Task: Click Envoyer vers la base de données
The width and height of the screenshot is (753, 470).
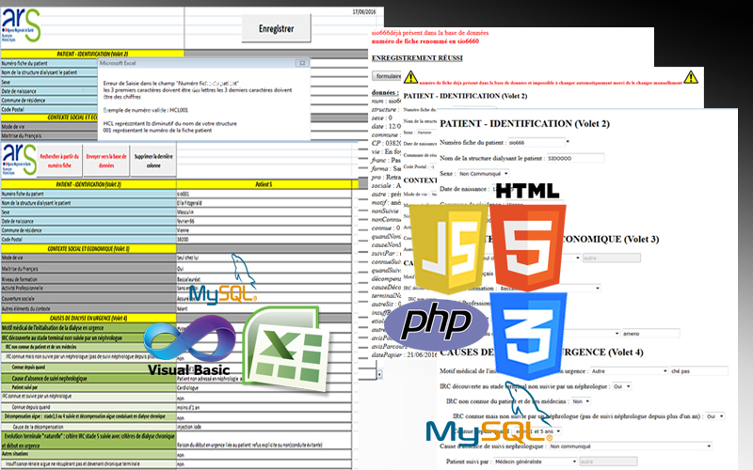Action: [x=106, y=161]
